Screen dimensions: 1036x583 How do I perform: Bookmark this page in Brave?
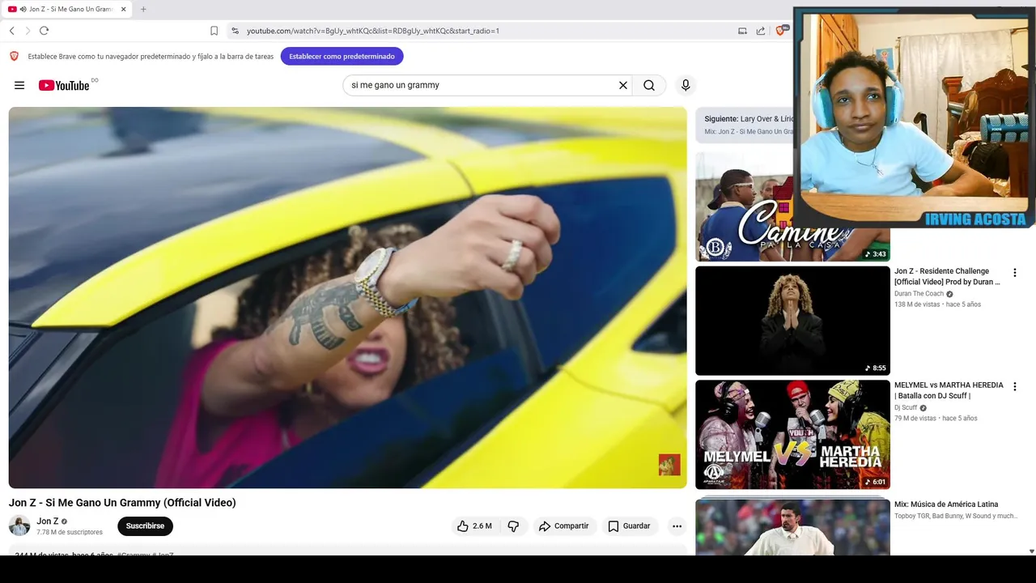click(214, 31)
